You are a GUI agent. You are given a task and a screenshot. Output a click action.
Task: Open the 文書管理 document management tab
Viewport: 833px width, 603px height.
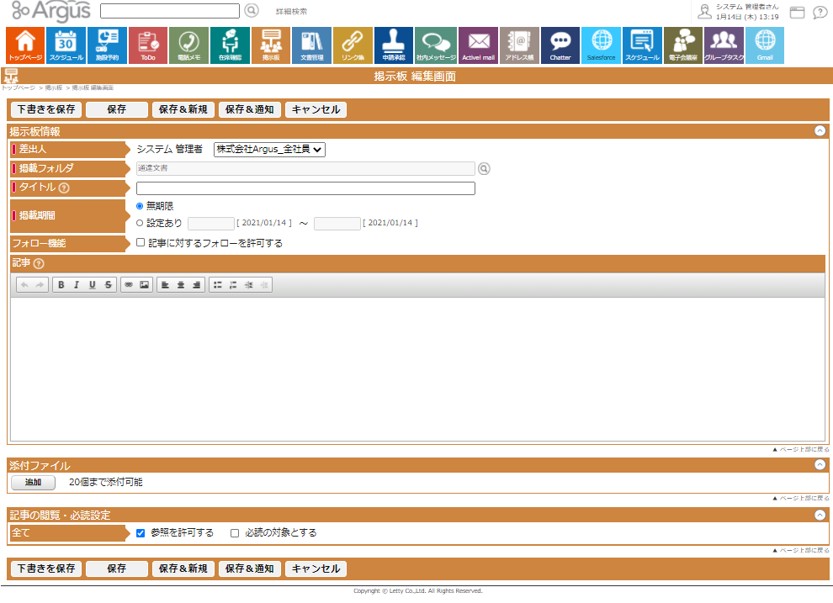311,45
